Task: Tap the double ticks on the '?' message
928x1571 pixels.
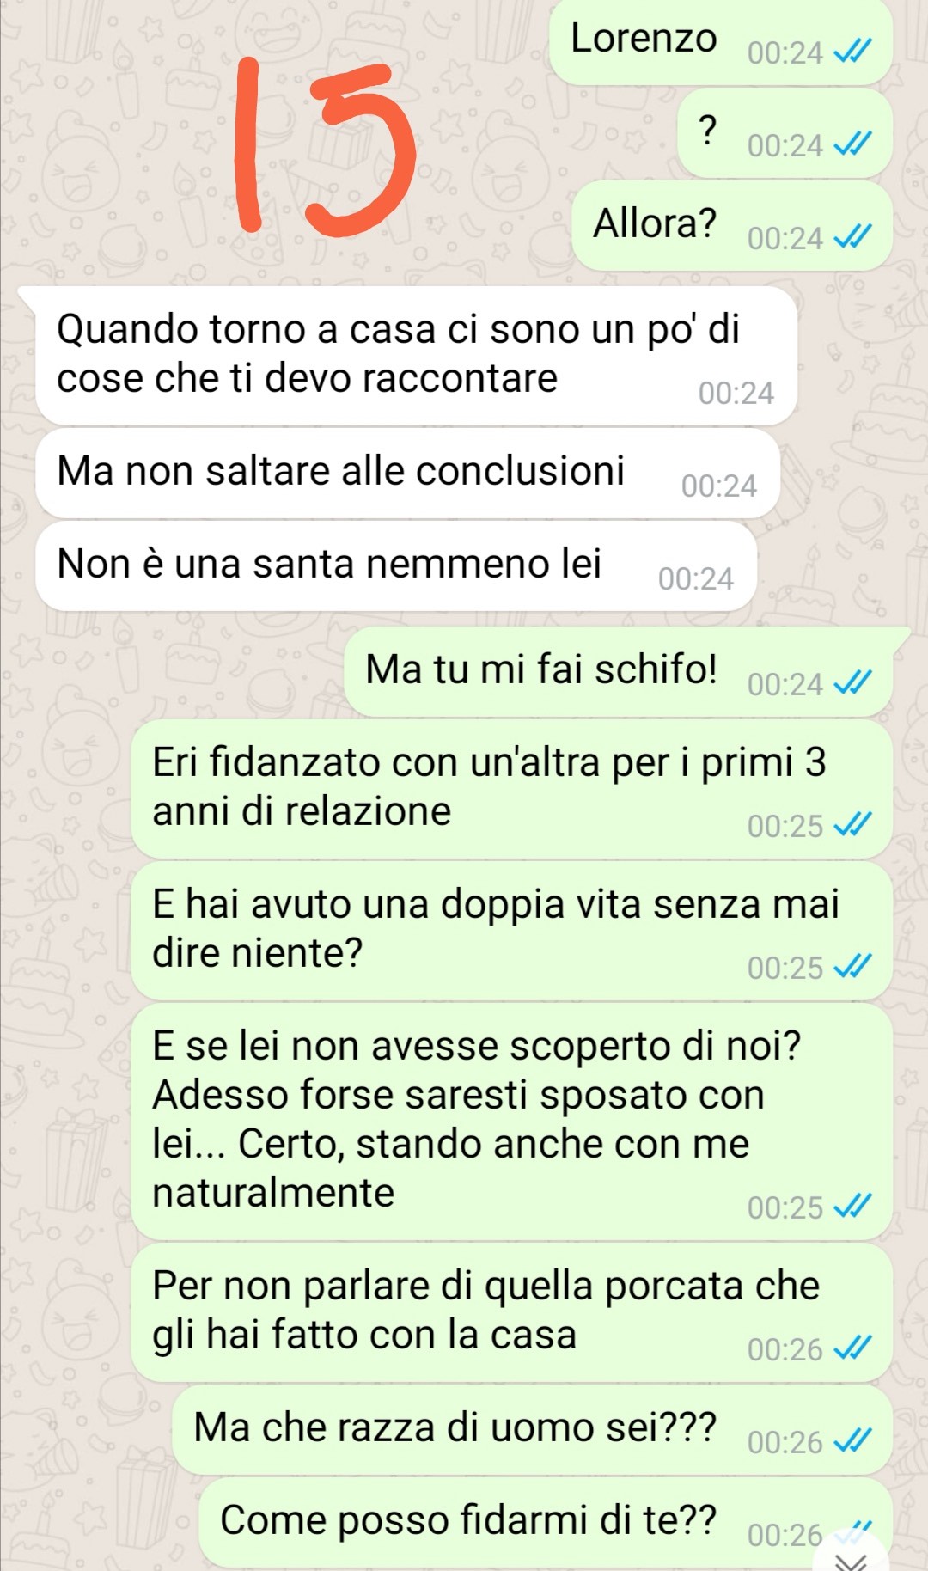Action: pos(852,145)
